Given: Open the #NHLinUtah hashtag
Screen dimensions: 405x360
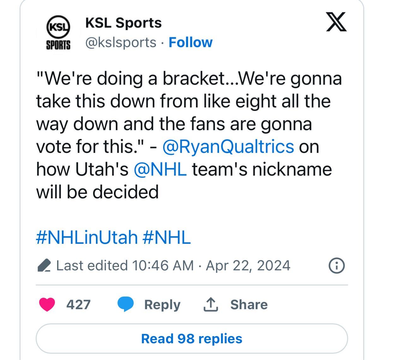Looking at the screenshot, I should pos(87,237).
